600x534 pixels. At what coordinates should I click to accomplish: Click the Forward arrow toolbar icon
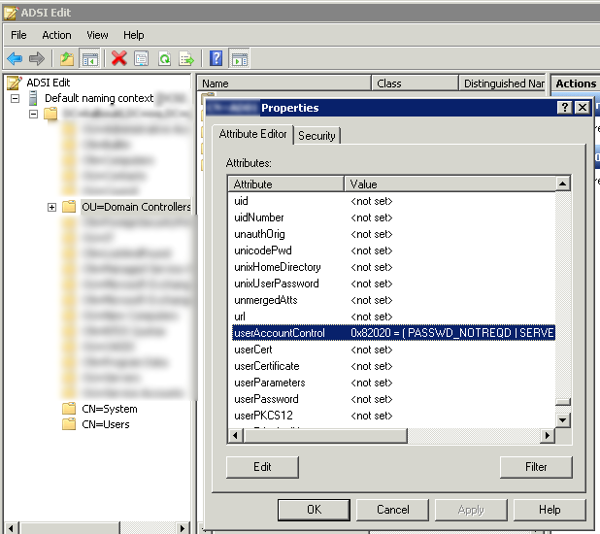37,59
